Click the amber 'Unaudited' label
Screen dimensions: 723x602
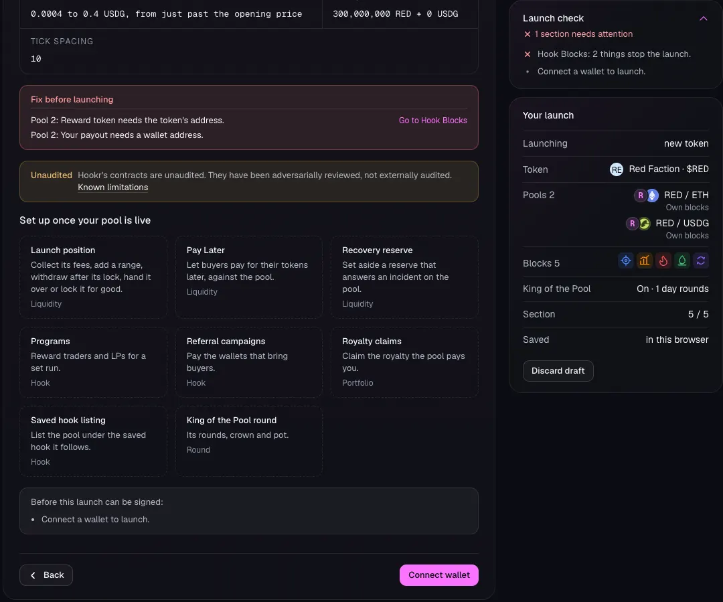pyautogui.click(x=52, y=175)
